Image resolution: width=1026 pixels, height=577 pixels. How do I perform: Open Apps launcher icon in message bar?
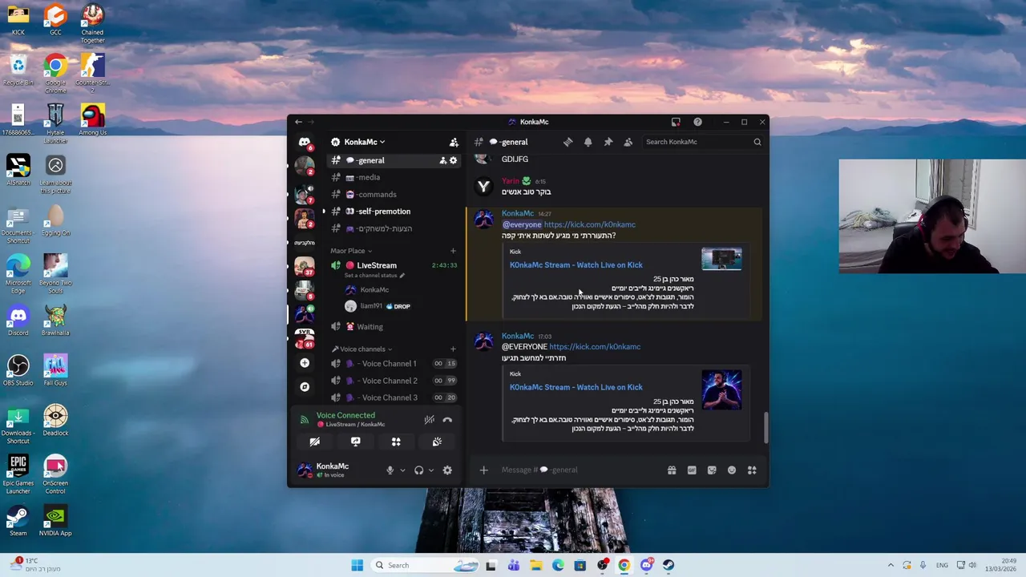[752, 470]
